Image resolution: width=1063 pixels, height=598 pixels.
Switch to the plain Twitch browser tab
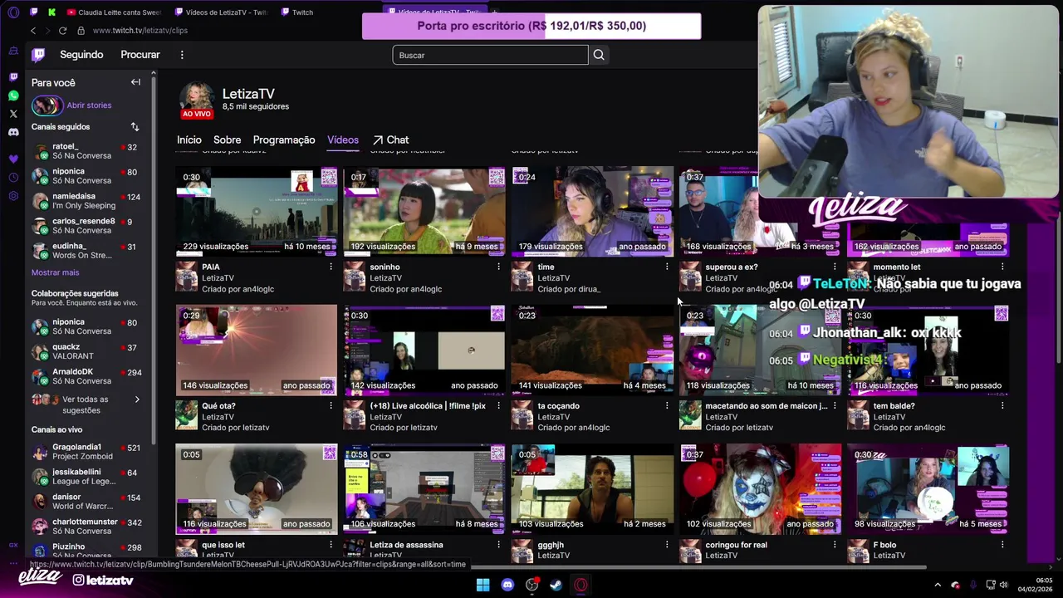point(303,12)
